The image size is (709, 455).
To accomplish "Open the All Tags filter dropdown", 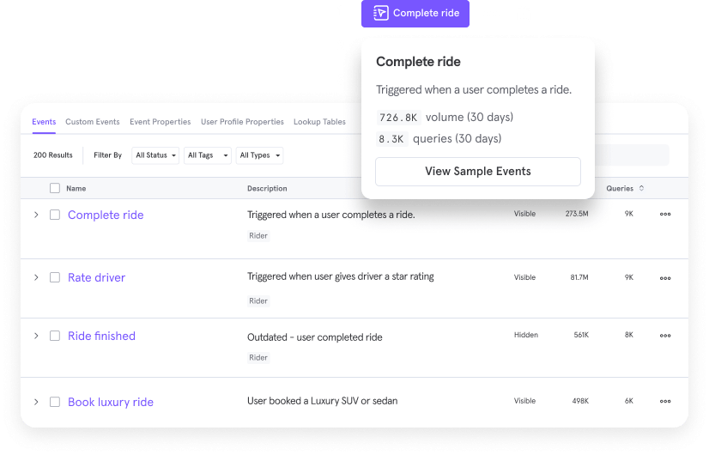I will tap(208, 155).
